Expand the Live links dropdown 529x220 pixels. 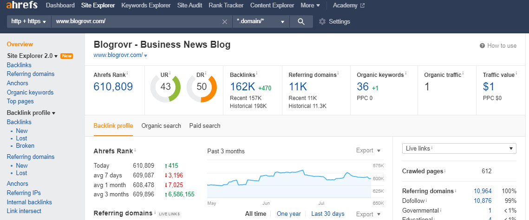coord(459,148)
